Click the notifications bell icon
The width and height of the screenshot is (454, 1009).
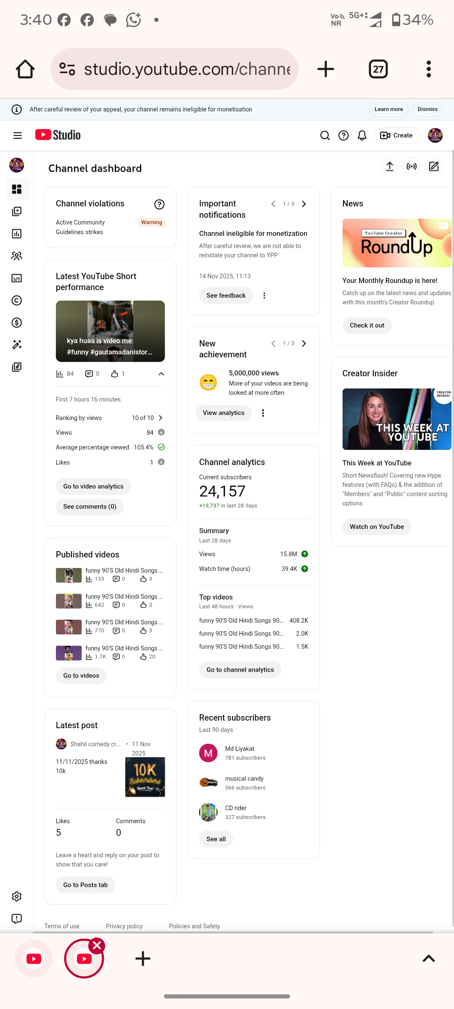click(x=362, y=135)
